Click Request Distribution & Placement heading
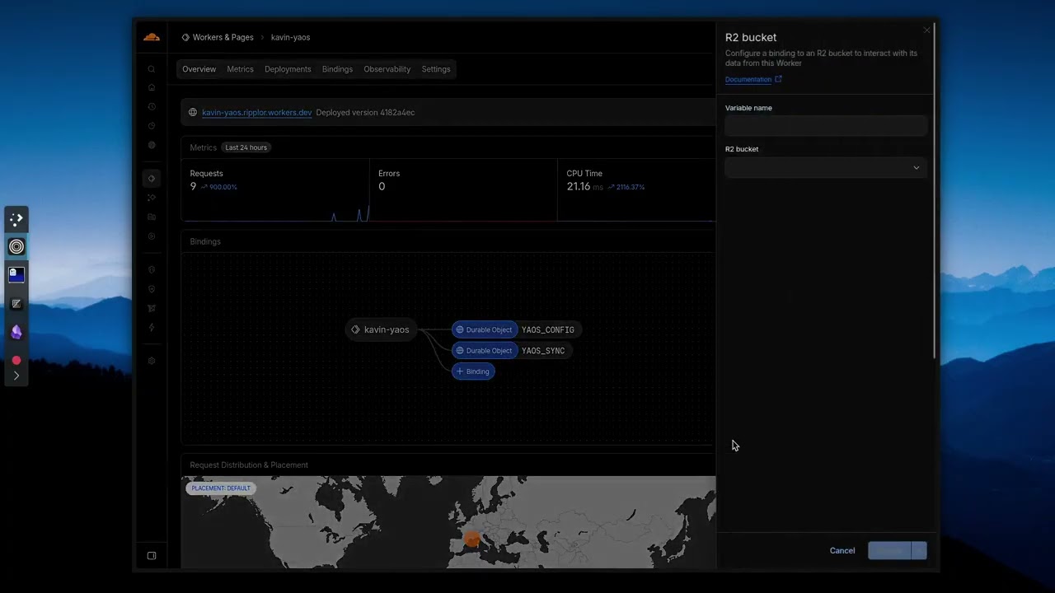 coord(249,465)
